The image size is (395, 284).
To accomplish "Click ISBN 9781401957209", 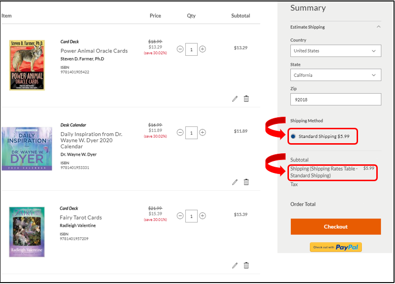I will 74,239.
